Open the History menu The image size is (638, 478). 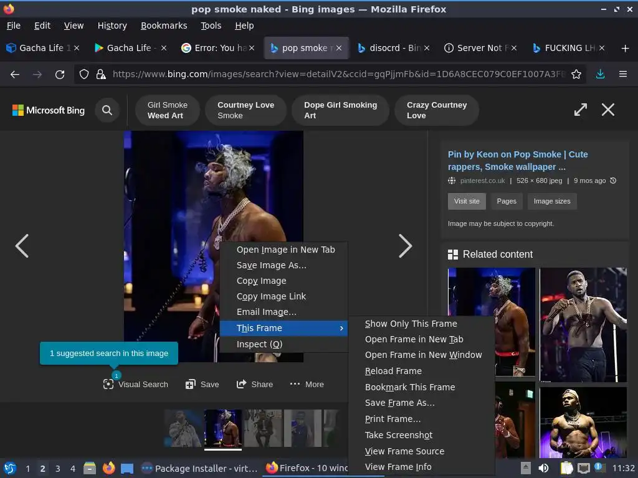112,26
